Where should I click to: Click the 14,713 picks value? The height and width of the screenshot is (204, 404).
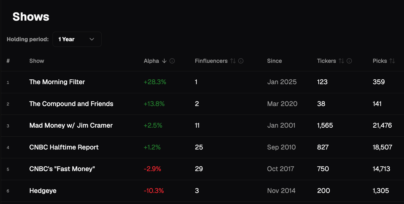tap(381, 169)
